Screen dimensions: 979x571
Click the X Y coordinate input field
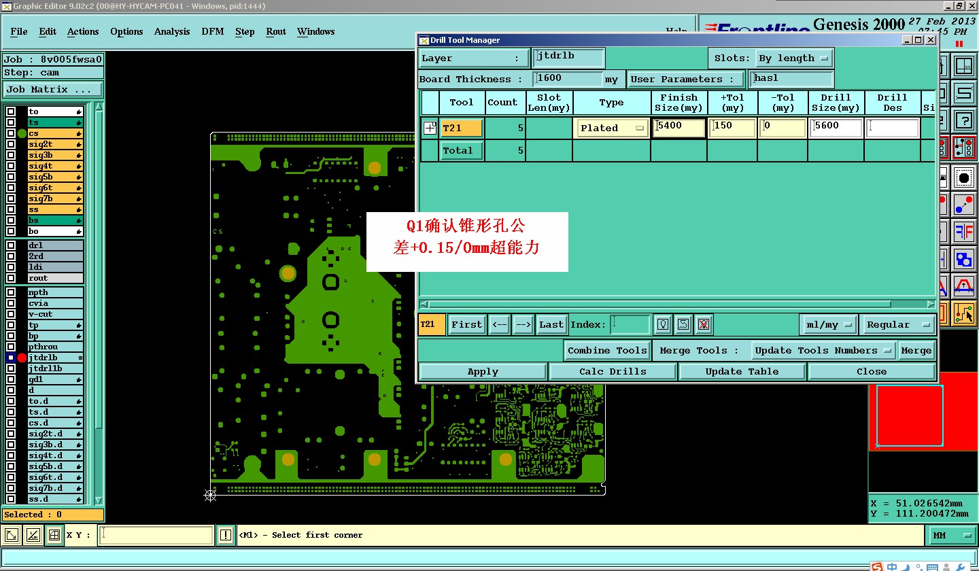point(156,535)
